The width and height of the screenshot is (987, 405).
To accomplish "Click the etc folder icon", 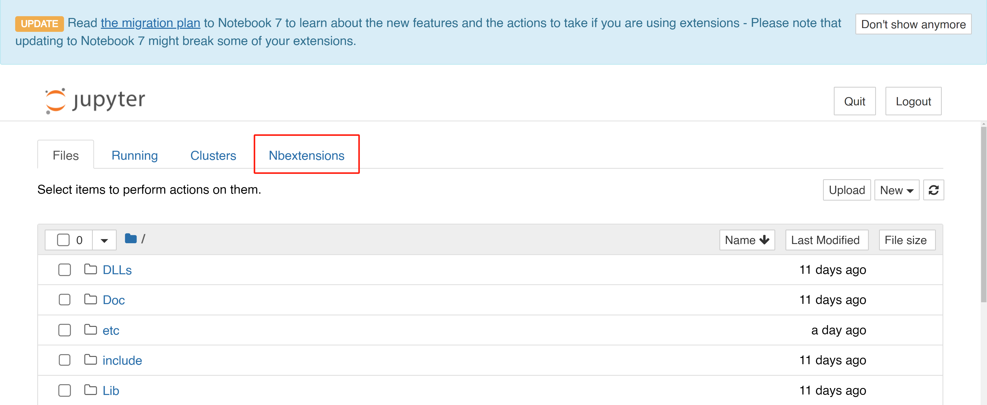I will tap(90, 329).
